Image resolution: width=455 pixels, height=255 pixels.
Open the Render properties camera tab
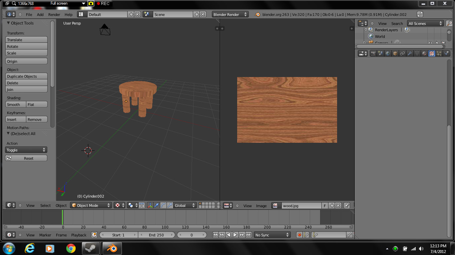pos(373,53)
